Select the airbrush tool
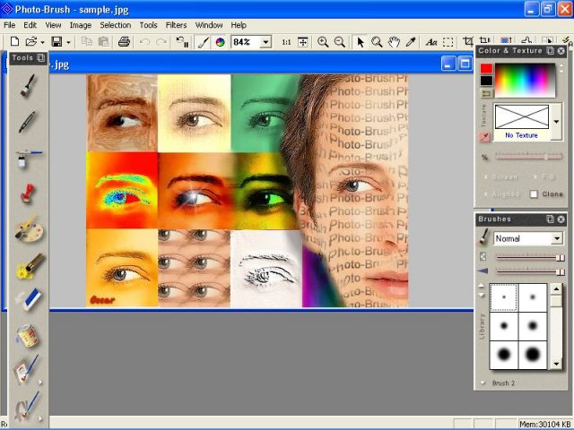This screenshot has height=430, width=574. pos(28,159)
